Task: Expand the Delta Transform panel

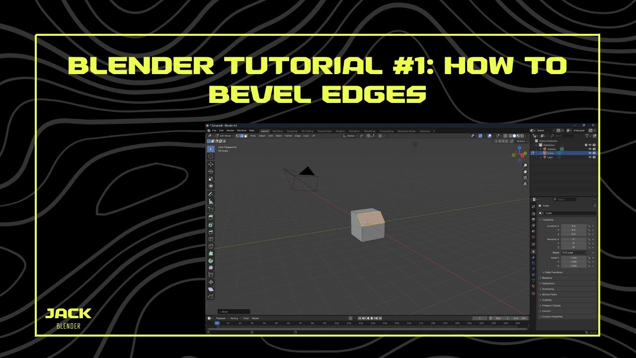Action: click(553, 272)
